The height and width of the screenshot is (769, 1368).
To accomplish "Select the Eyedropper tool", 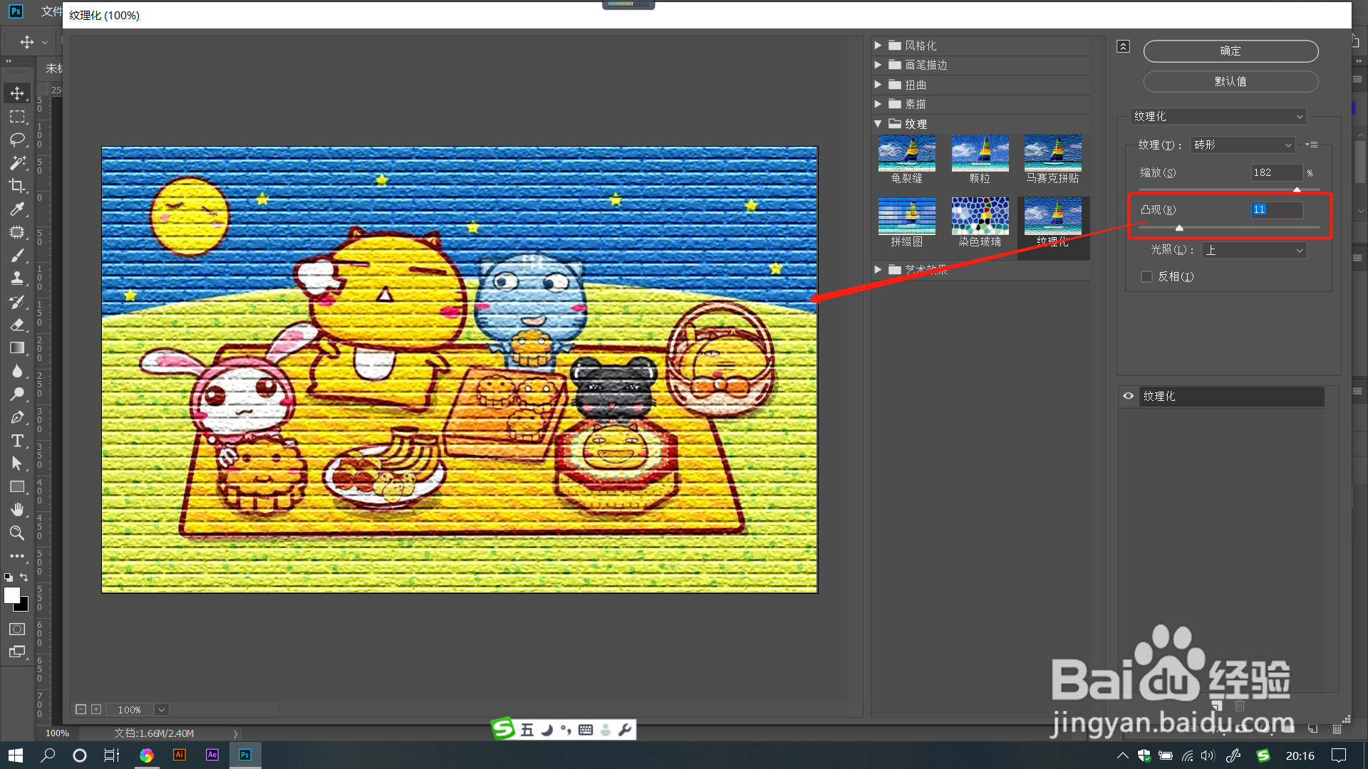I will tap(17, 209).
